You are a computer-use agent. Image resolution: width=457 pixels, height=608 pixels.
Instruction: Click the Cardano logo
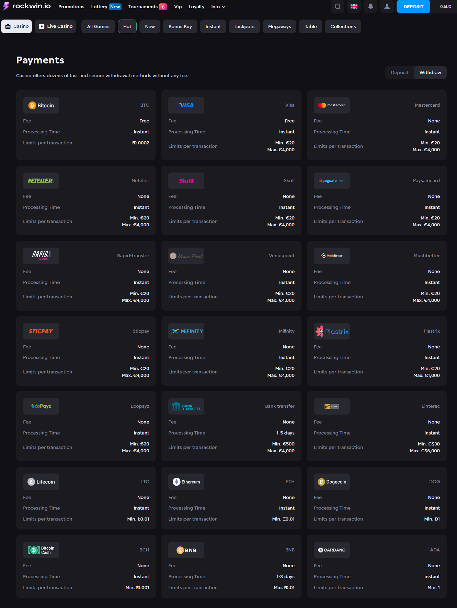point(332,550)
